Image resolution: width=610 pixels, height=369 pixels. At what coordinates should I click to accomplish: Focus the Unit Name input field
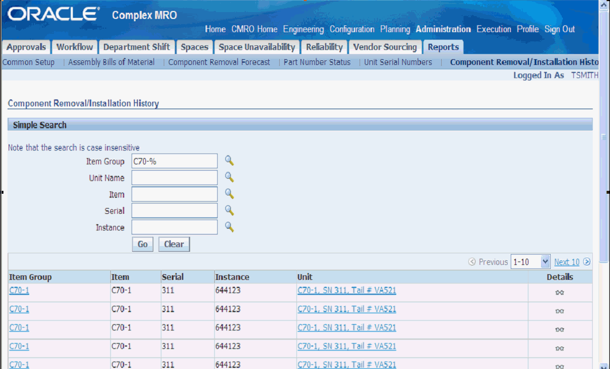pos(174,178)
